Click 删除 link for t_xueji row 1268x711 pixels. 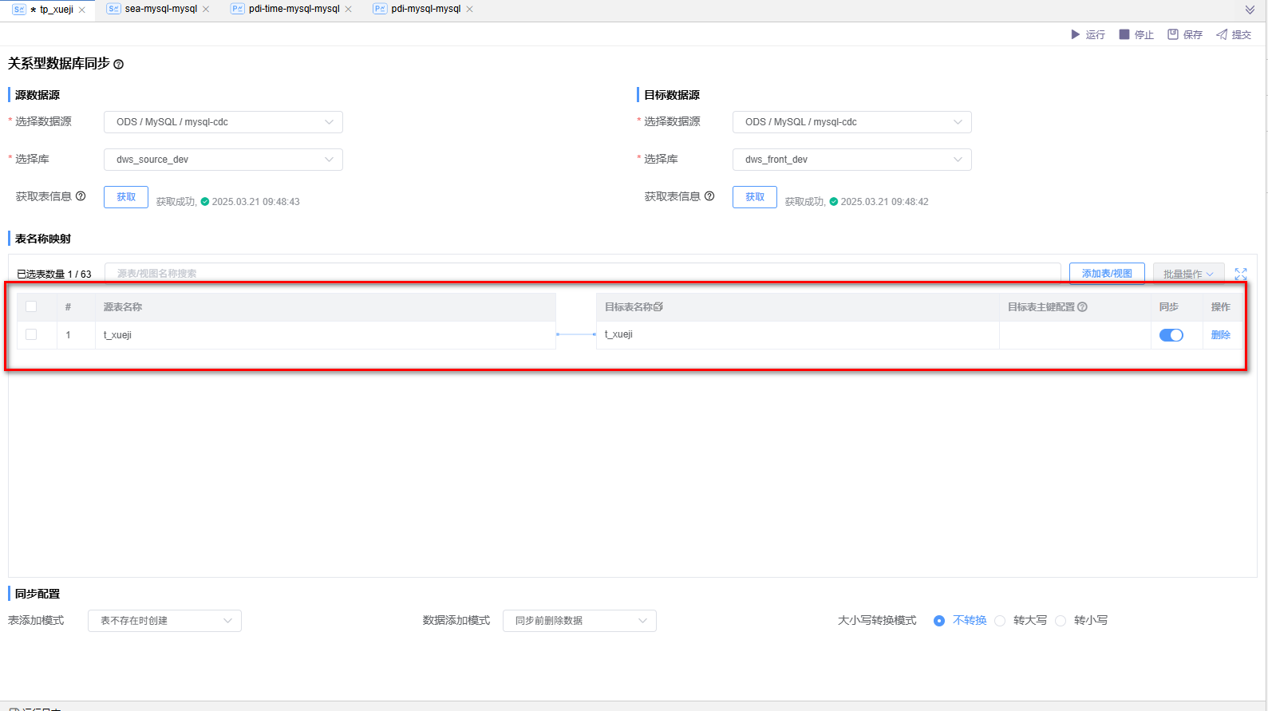(1220, 335)
